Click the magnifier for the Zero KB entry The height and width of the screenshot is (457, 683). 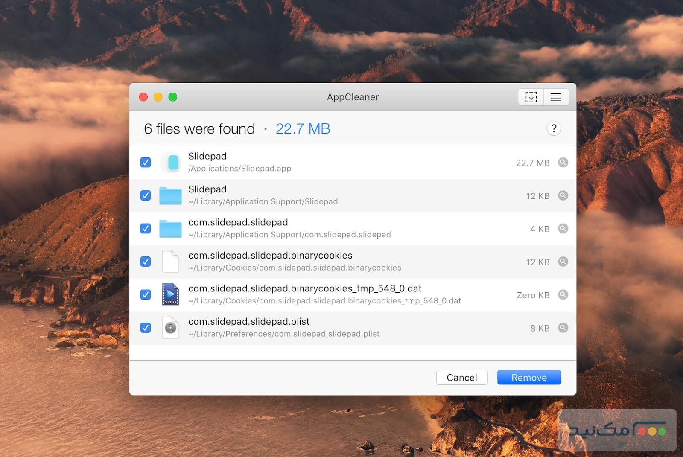563,295
